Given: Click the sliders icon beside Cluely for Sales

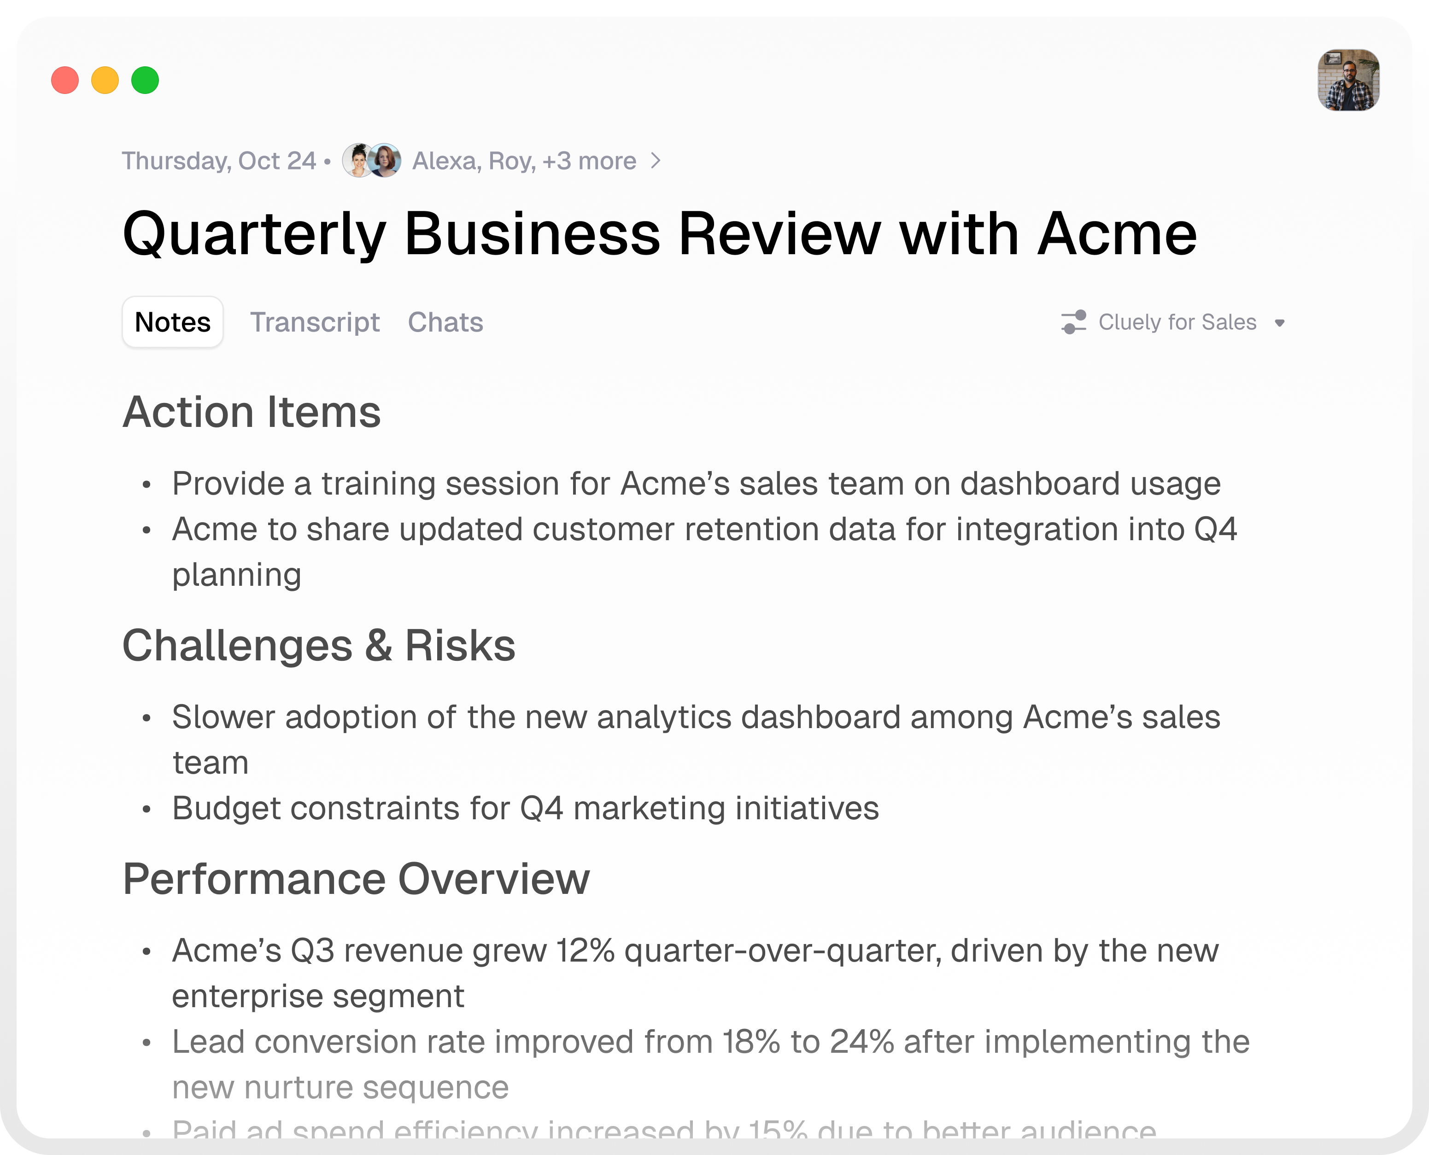Looking at the screenshot, I should coord(1073,322).
